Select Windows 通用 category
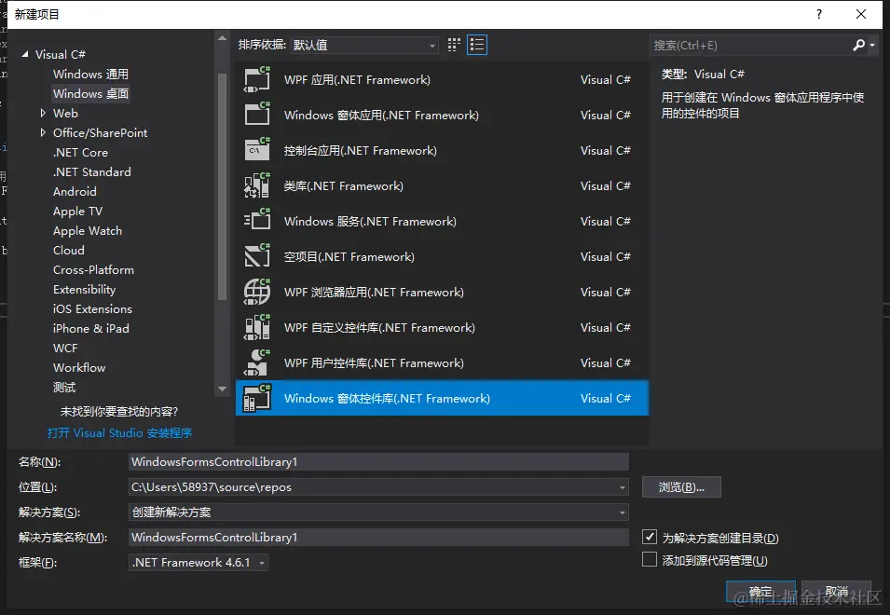 90,74
